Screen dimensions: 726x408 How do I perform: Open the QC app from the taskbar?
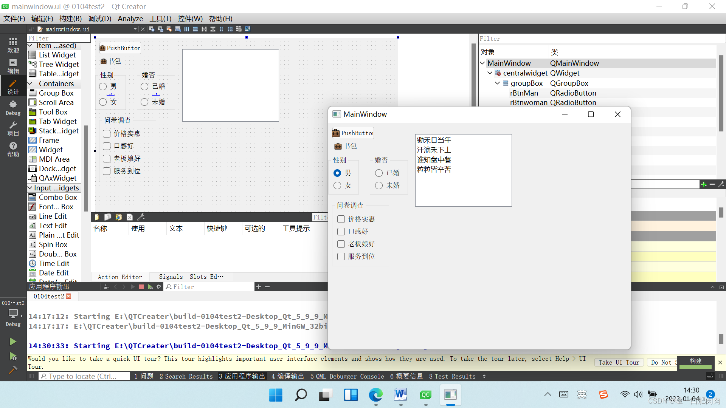coord(425,395)
